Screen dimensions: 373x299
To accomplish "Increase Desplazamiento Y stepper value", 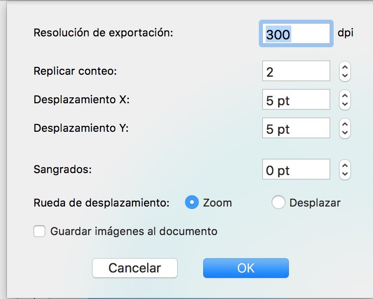I will [344, 124].
